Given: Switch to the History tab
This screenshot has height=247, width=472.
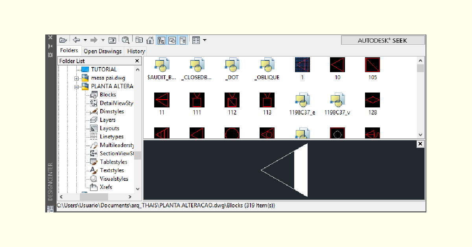Looking at the screenshot, I should 136,51.
